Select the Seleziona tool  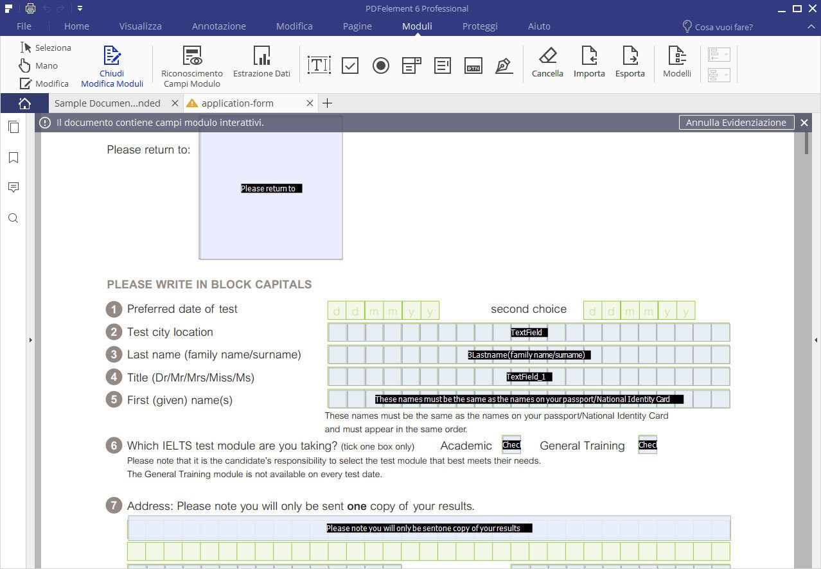click(46, 48)
